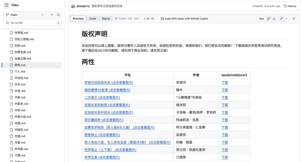Collapse the Files sidebar panel icon
Viewport: 301px width, 162px height.
(x=6, y=5)
